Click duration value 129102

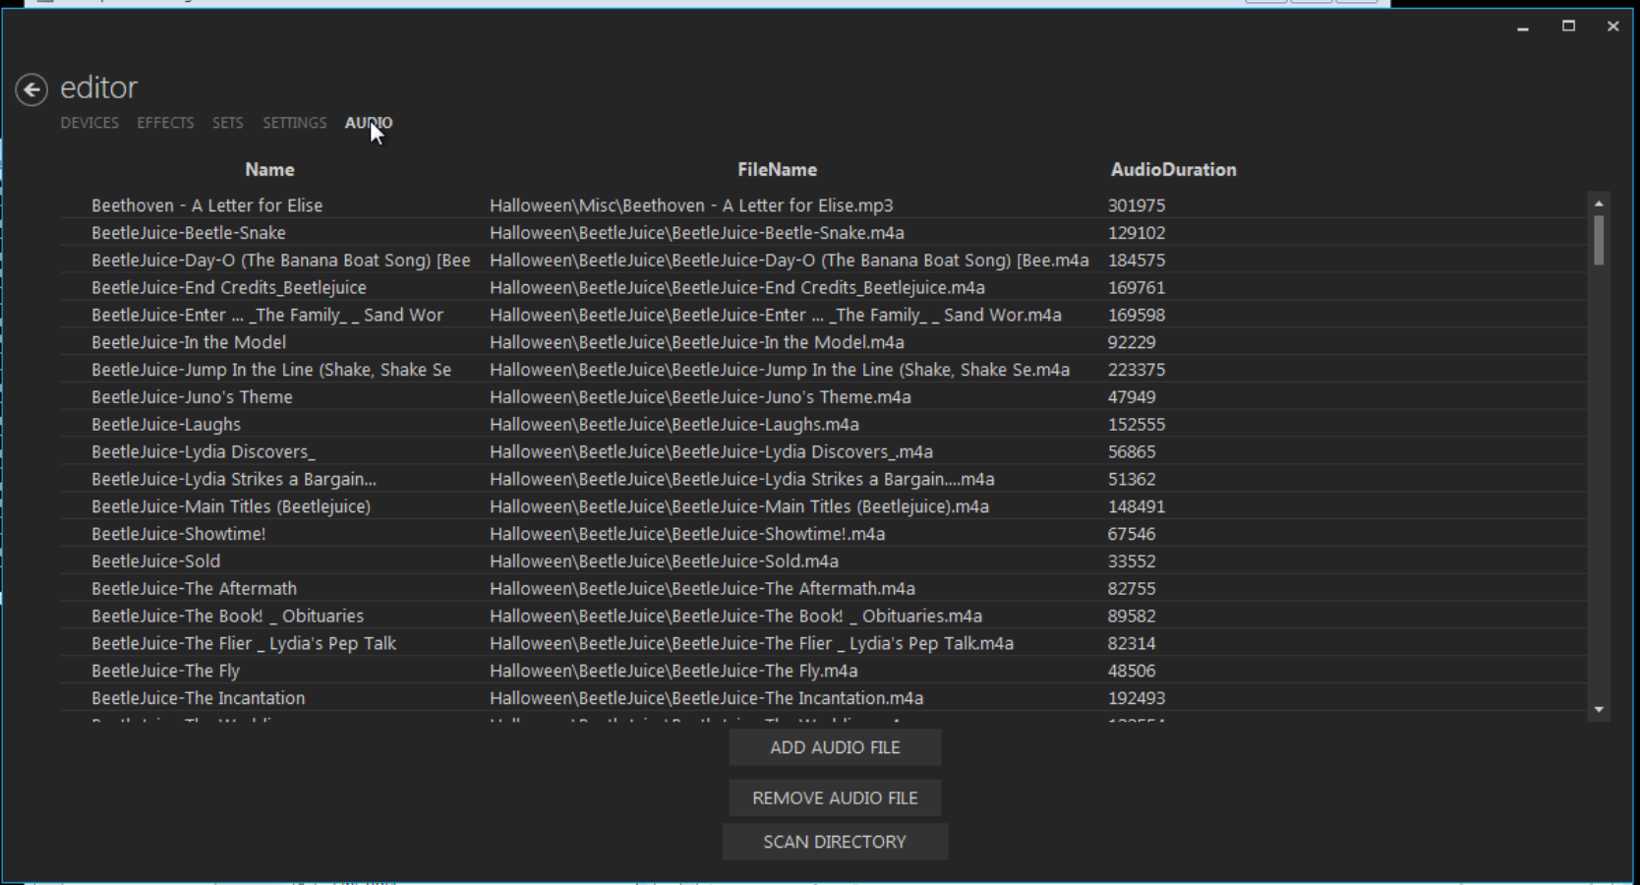tap(1137, 233)
